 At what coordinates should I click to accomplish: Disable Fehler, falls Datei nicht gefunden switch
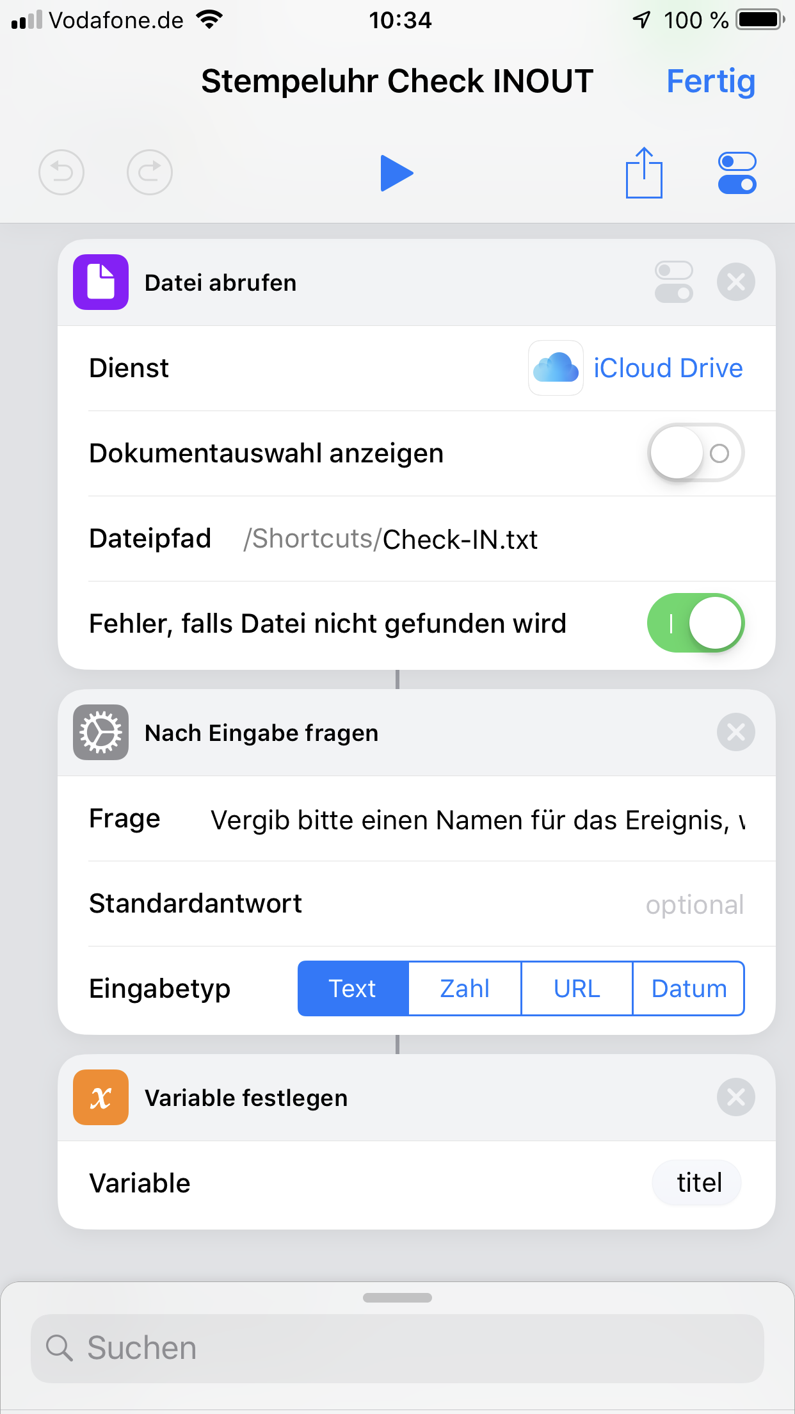pyautogui.click(x=696, y=623)
